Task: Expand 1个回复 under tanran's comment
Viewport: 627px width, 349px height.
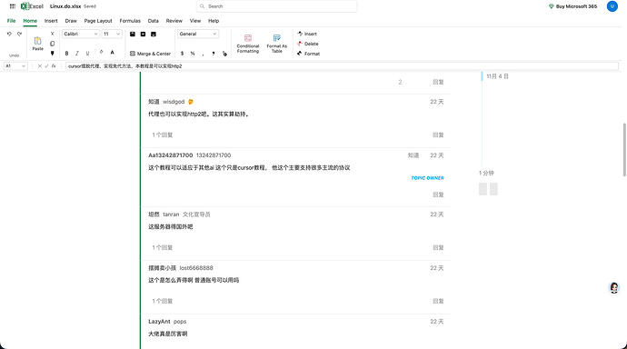Action: (x=162, y=248)
